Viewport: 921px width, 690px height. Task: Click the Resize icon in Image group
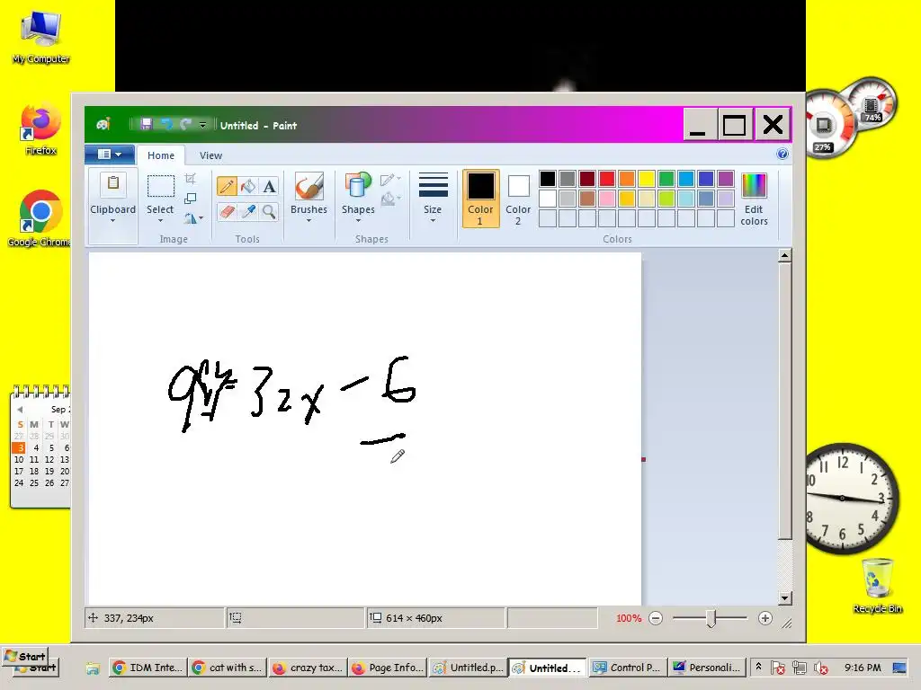point(190,199)
